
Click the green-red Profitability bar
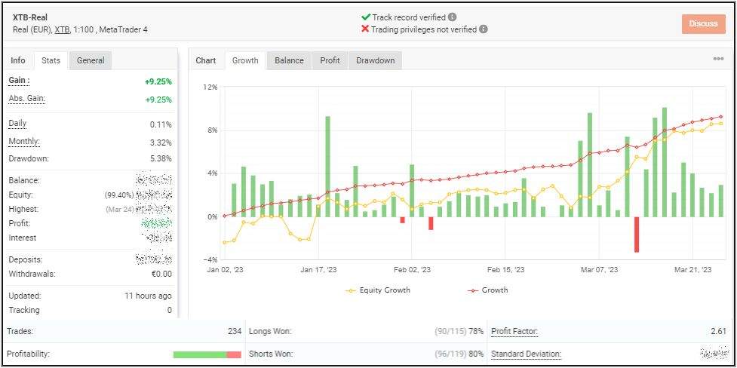(207, 354)
